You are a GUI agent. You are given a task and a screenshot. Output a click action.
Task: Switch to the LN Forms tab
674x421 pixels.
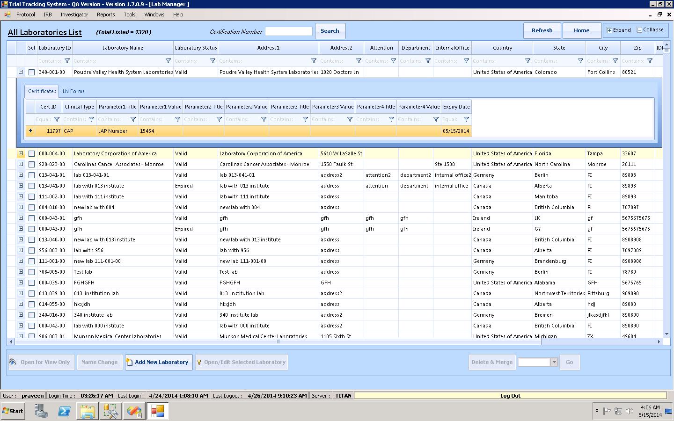coord(73,91)
